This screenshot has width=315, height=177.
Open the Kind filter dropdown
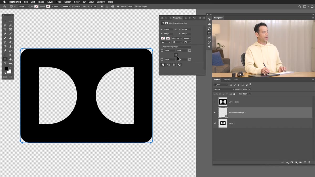[221, 85]
